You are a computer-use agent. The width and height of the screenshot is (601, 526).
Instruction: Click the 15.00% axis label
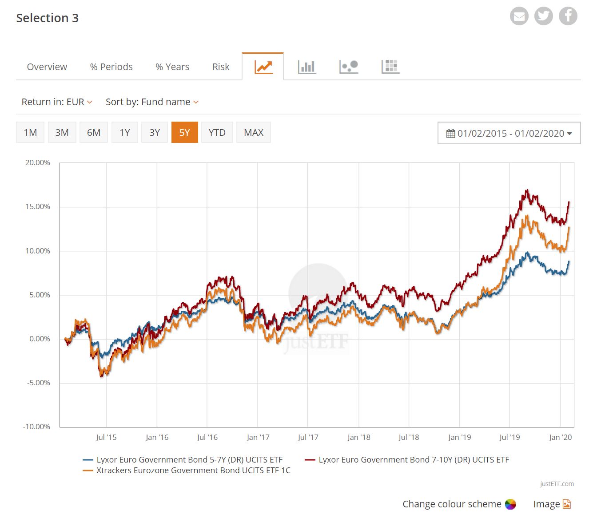[x=38, y=206]
